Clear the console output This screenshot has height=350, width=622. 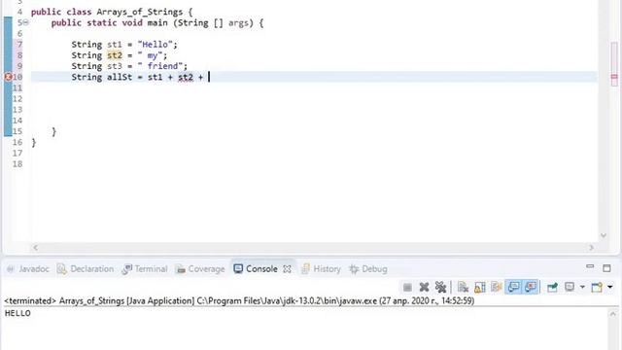(x=463, y=287)
